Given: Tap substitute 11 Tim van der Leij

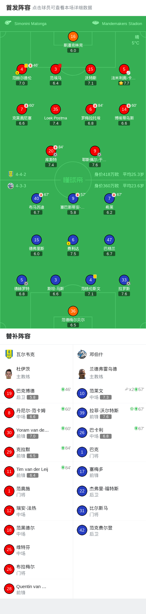Looking at the screenshot, I should click(x=37, y=471).
